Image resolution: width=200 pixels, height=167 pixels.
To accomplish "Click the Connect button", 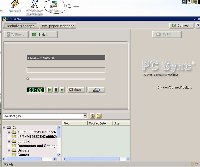I will point(182,26).
